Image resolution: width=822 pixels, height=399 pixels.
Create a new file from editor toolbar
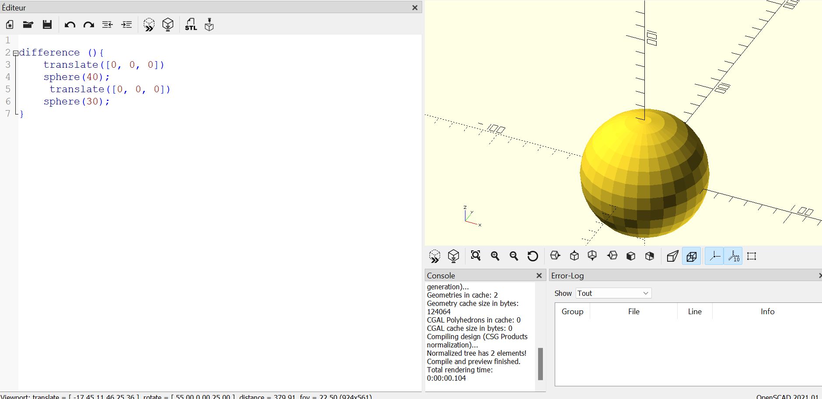tap(10, 24)
